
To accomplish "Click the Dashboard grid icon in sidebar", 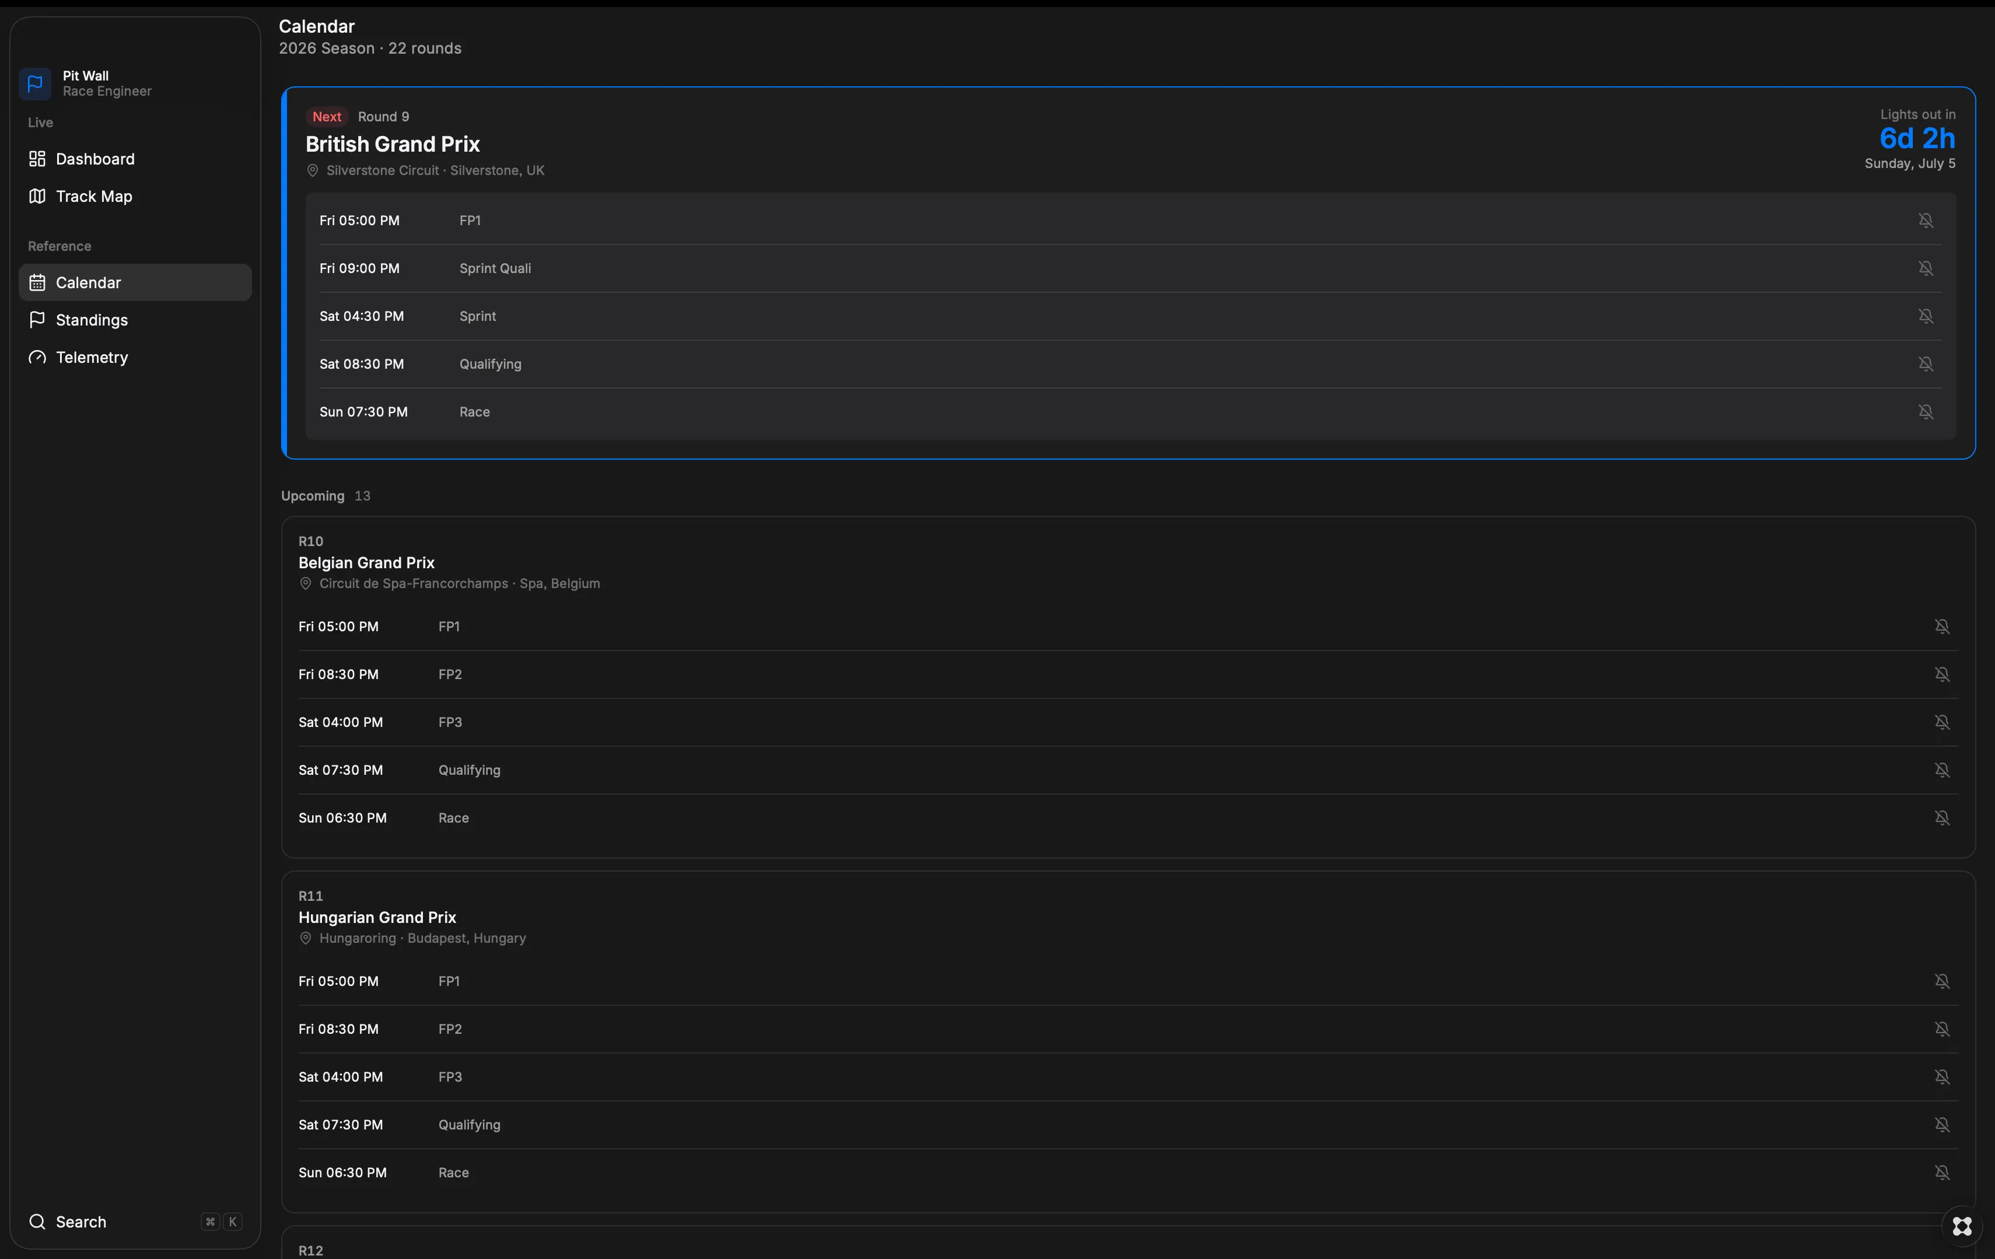I will pos(37,159).
